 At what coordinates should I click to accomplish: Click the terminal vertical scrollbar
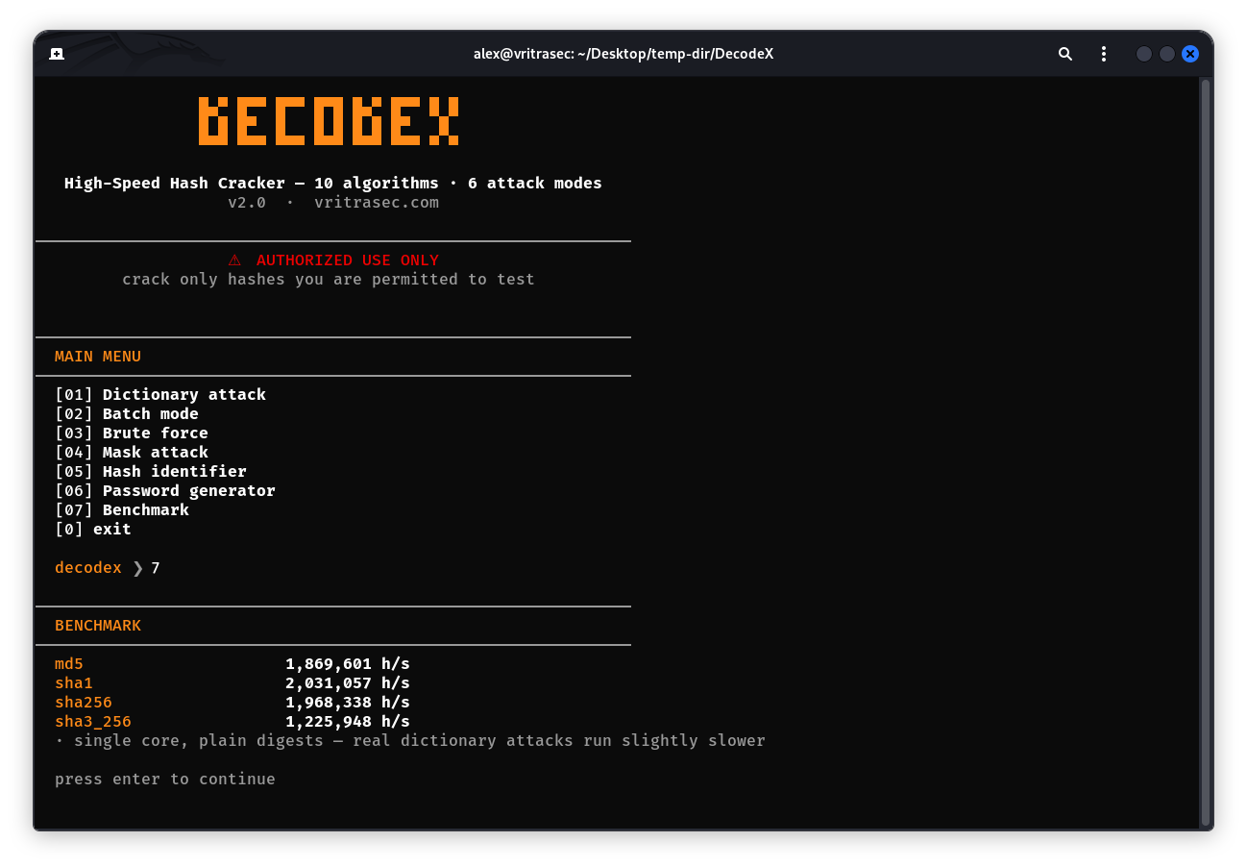coord(1206,452)
